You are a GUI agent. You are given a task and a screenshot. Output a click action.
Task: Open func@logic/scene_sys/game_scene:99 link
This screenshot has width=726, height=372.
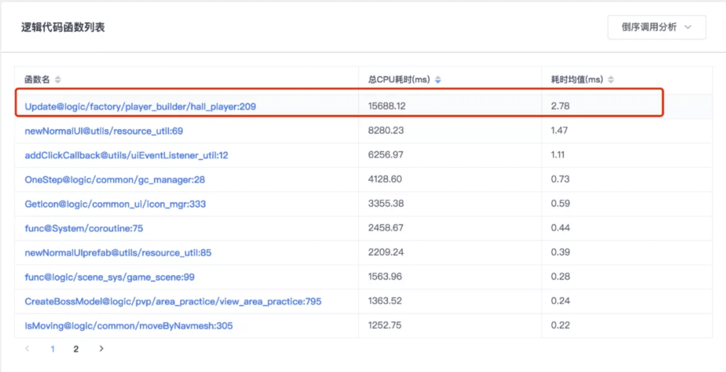pyautogui.click(x=110, y=277)
